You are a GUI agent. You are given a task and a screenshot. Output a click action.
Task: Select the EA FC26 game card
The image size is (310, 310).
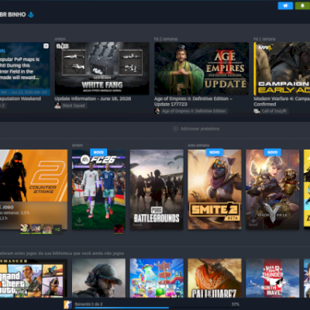tap(98, 189)
